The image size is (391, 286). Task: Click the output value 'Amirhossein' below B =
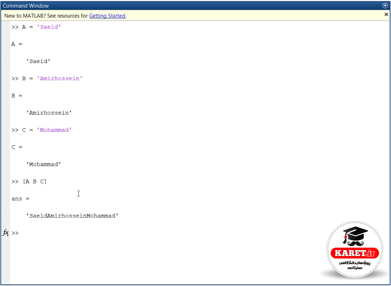49,113
